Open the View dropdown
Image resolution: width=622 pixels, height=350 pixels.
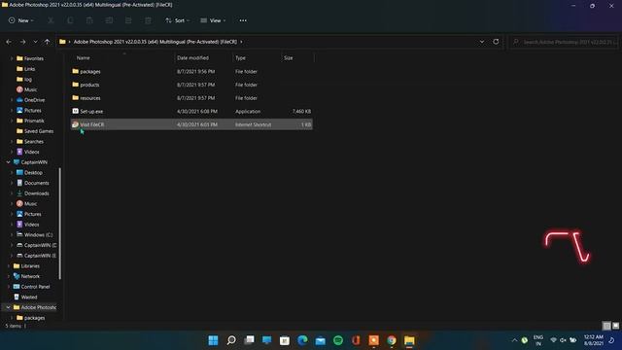click(213, 20)
